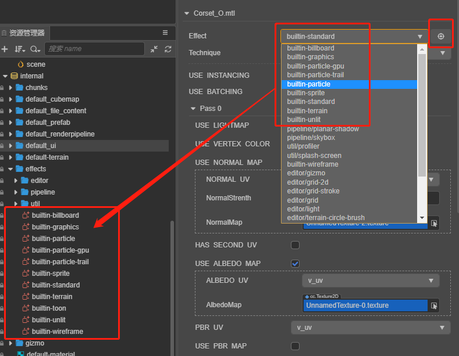Screen dimensions: 459x356
Task: Click the pipeline folder icon under effects
Action: pyautogui.click(x=24, y=192)
